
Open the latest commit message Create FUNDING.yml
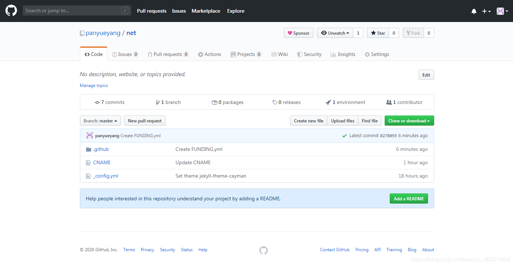[x=141, y=136]
